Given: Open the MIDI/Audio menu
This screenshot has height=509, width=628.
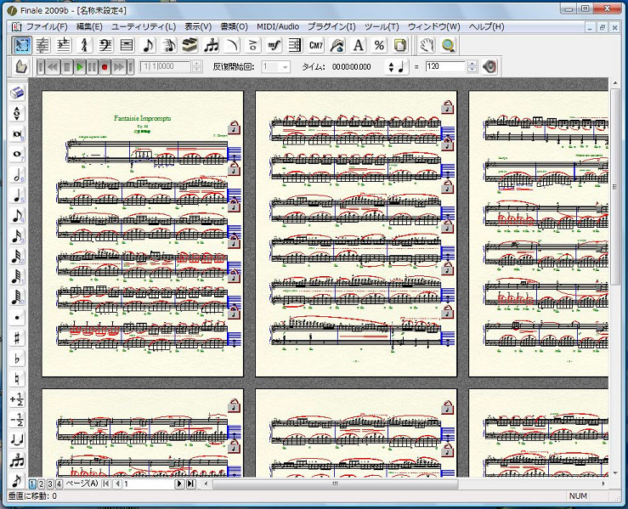Looking at the screenshot, I should tap(278, 27).
